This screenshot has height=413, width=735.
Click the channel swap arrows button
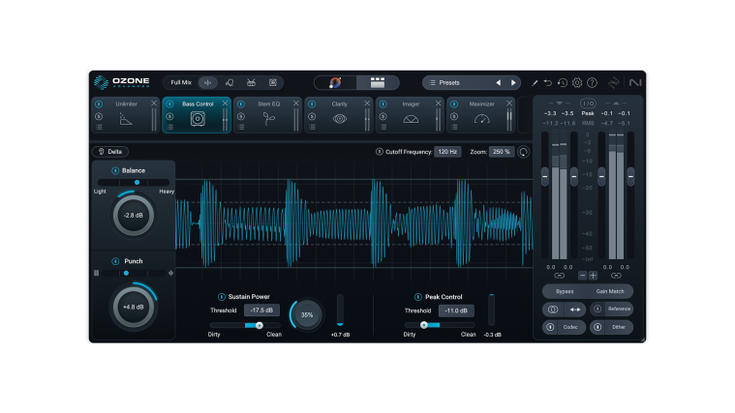pyautogui.click(x=575, y=310)
